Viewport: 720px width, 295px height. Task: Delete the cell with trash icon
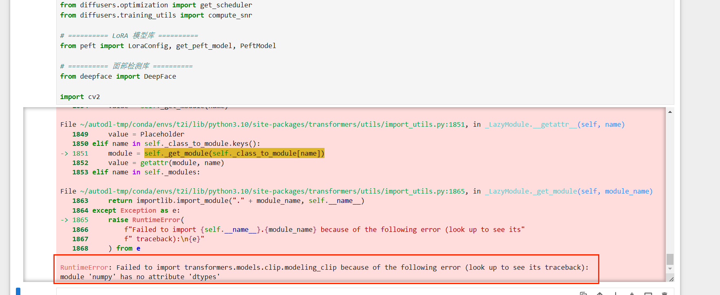tap(664, 293)
